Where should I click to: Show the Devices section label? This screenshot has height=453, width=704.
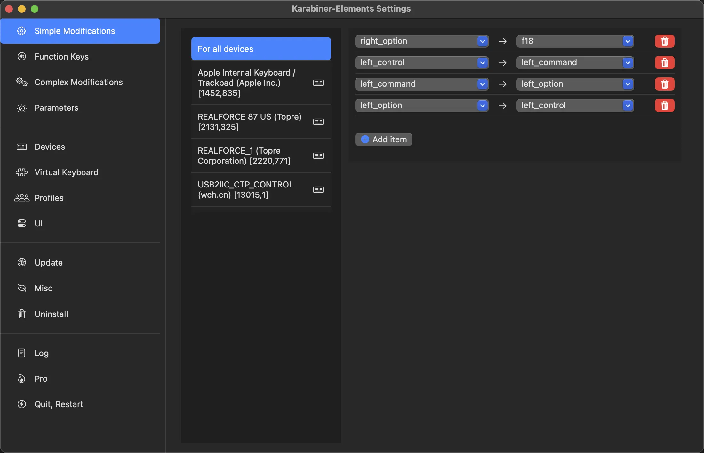point(50,147)
